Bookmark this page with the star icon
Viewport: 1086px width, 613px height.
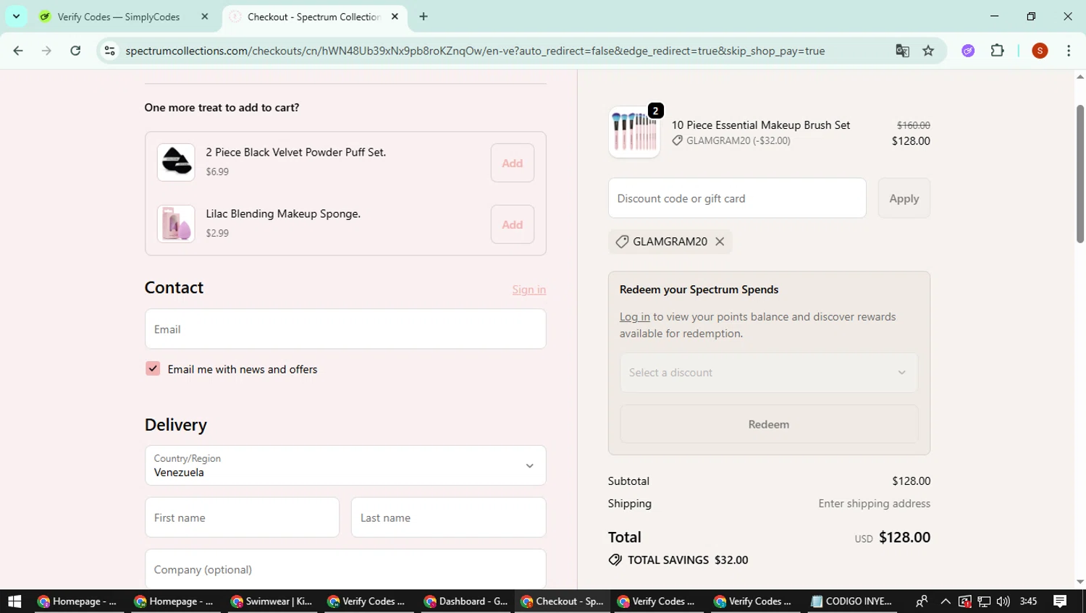(928, 51)
